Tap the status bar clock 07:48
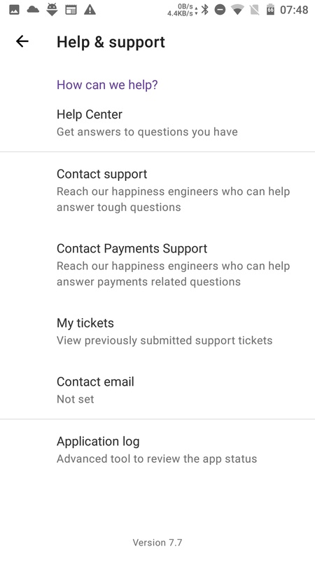This screenshot has width=315, height=561. (x=294, y=10)
